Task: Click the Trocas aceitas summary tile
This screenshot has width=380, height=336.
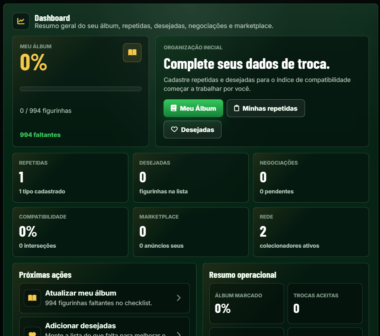Action: point(325,303)
